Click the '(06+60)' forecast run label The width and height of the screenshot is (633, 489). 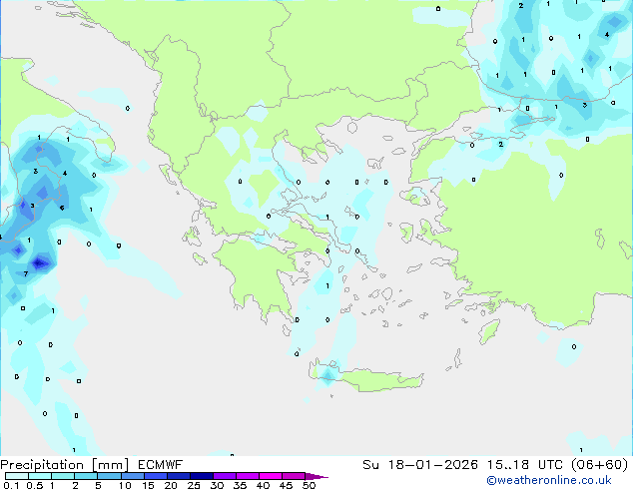[600, 465]
